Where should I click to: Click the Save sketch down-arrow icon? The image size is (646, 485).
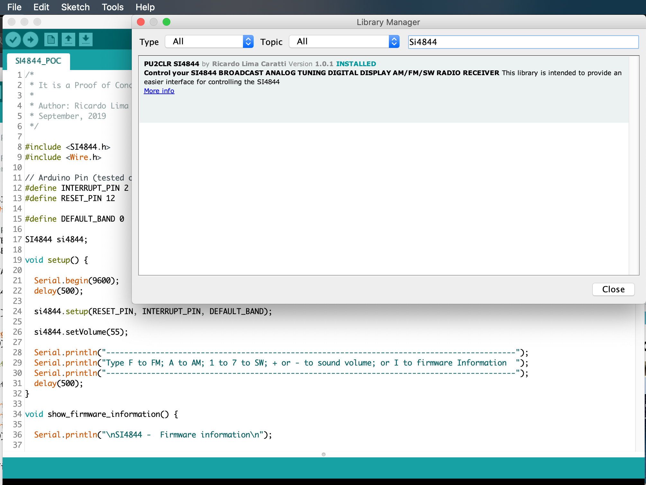85,40
